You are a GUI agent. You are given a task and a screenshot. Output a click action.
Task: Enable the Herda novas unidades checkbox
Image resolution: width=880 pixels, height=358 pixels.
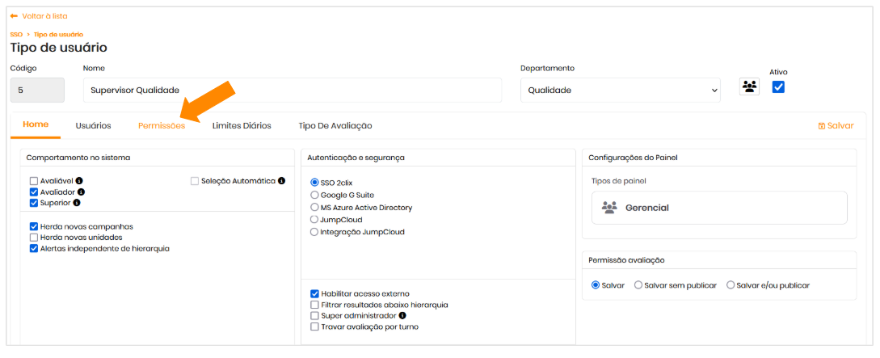click(x=33, y=238)
